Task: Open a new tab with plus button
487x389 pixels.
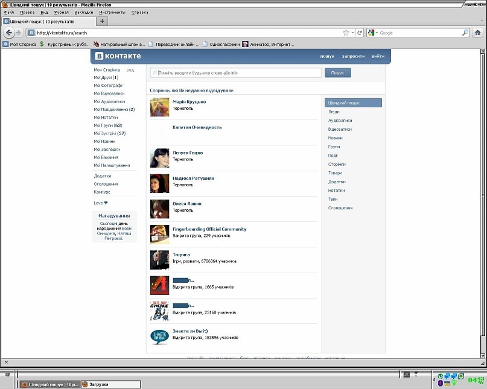Action: click(x=102, y=21)
